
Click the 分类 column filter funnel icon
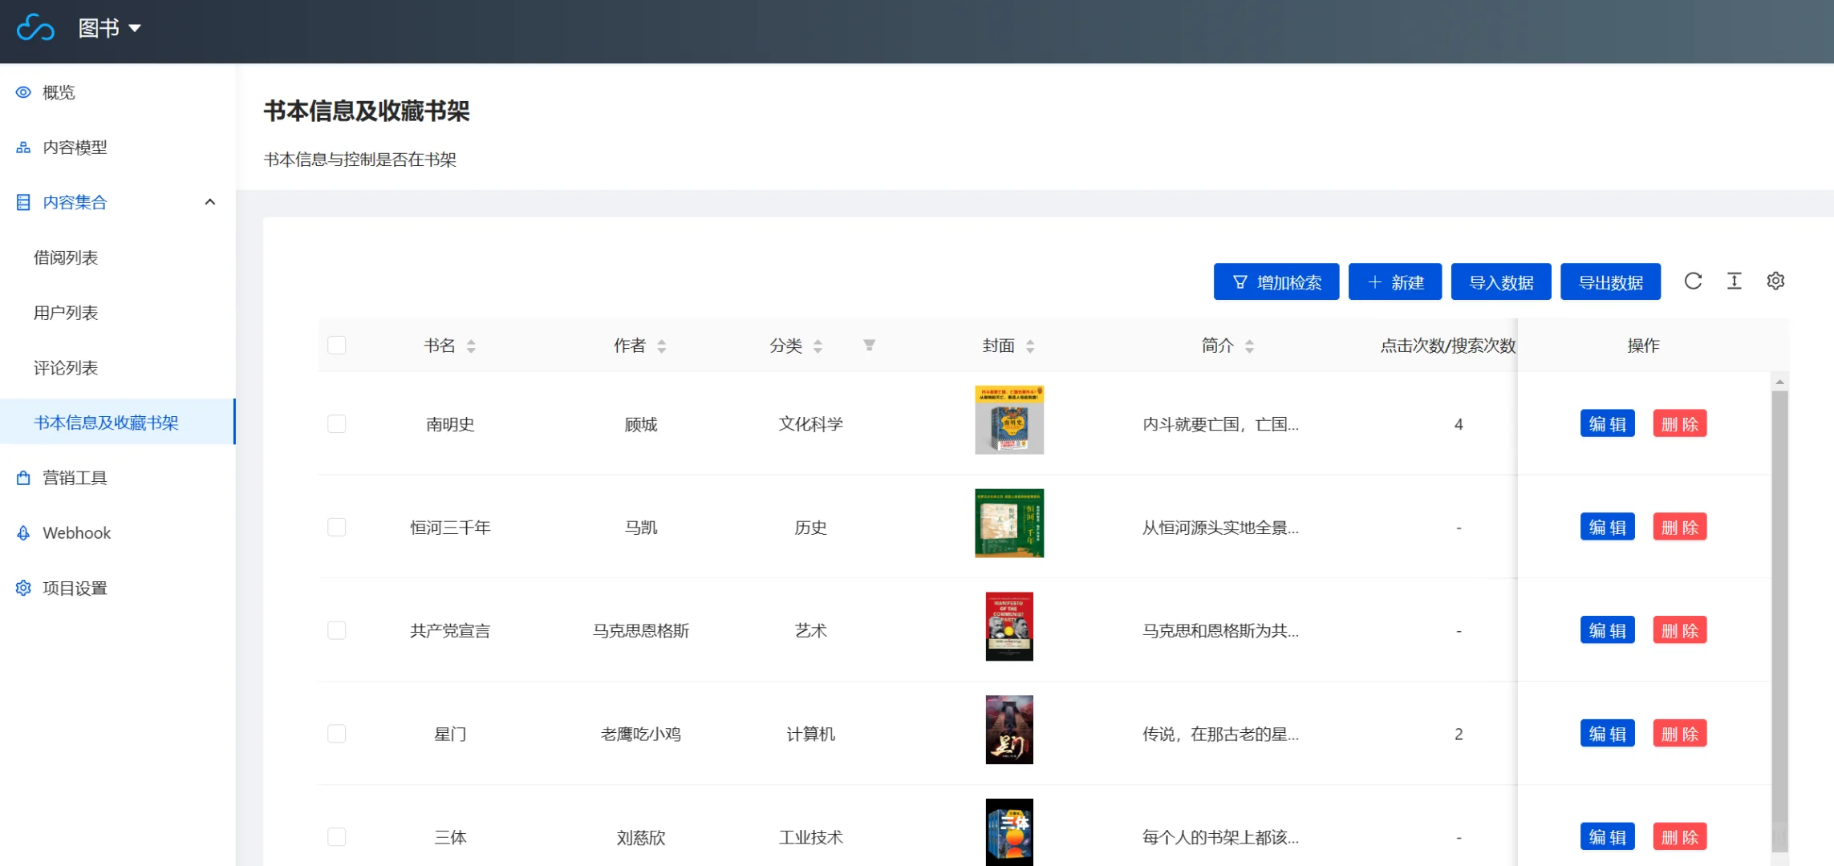pos(869,346)
